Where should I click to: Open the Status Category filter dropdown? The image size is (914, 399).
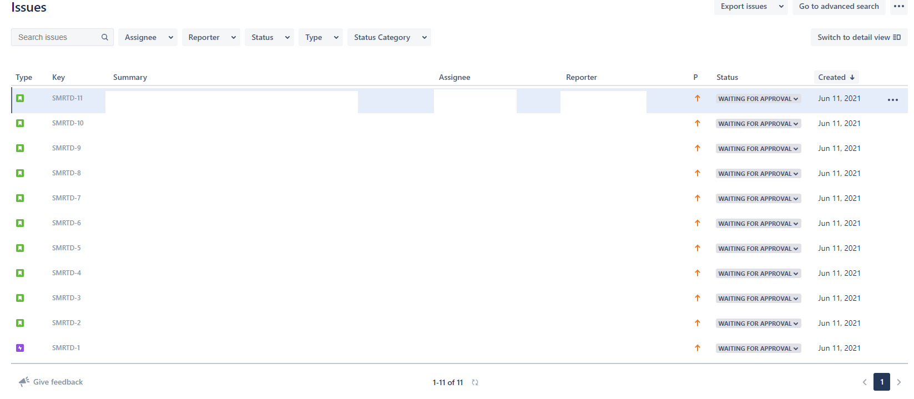click(389, 37)
